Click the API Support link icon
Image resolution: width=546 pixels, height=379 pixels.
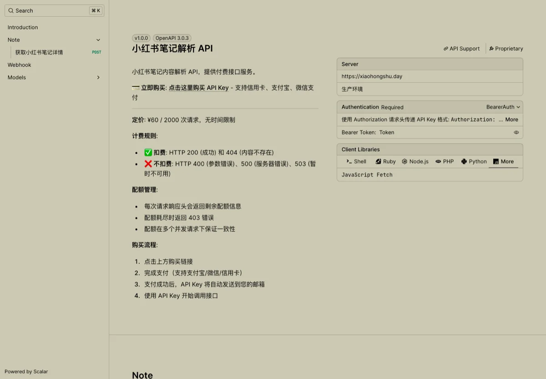click(446, 49)
